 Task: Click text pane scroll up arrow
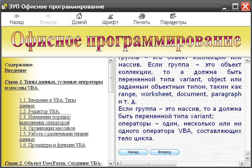click(x=248, y=60)
